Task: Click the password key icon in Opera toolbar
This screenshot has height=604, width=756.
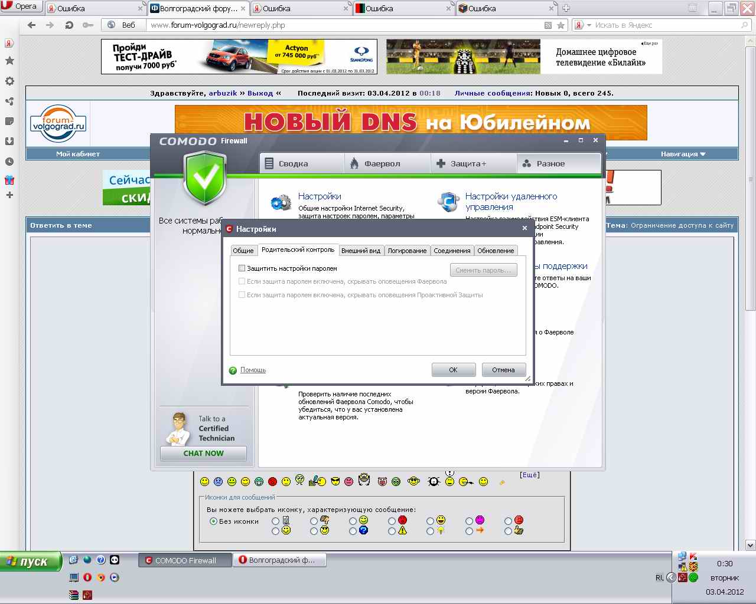Action: [x=88, y=25]
